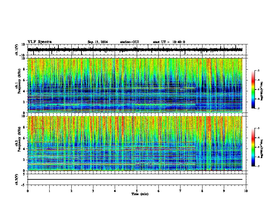Click the ch.2 frequency axis tick "8"
The width and height of the screenshot is (277, 214).
(x=24, y=127)
